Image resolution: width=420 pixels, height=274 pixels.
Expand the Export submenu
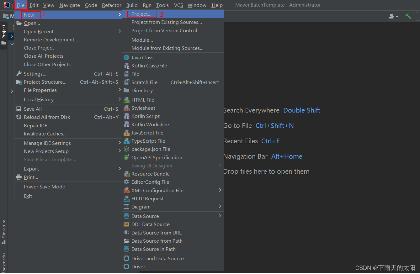pos(120,168)
